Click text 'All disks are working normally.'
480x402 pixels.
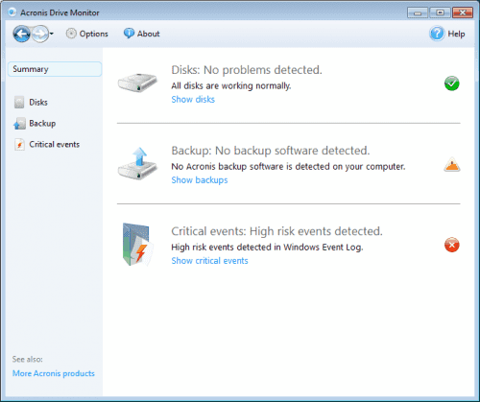point(231,85)
